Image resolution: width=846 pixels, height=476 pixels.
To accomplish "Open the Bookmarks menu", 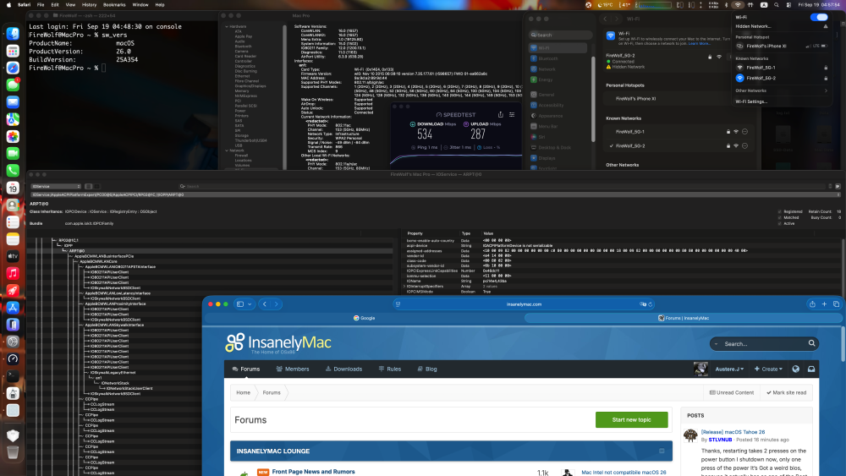I will 114,5.
